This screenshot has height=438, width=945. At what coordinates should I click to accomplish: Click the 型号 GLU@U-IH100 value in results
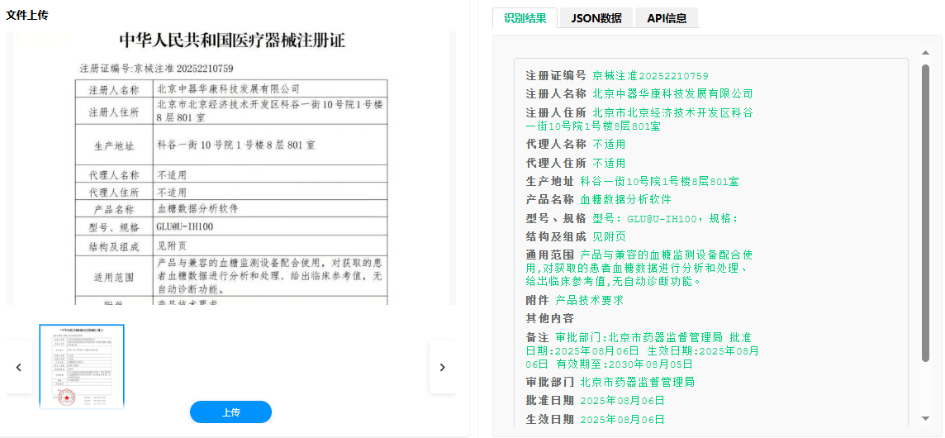tap(665, 218)
